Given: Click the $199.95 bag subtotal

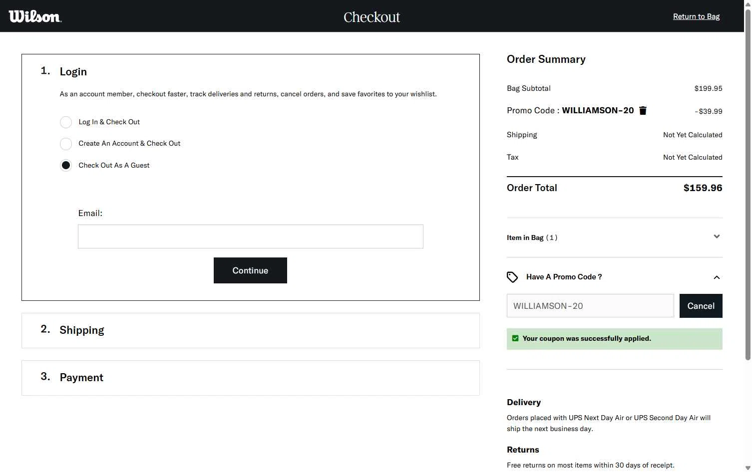Looking at the screenshot, I should click(708, 88).
